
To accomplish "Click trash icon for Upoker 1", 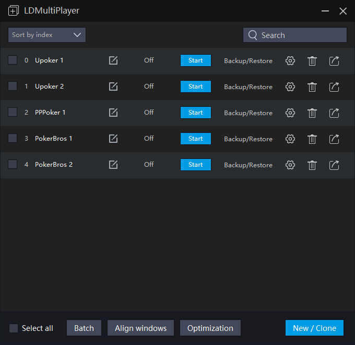I will [312, 60].
